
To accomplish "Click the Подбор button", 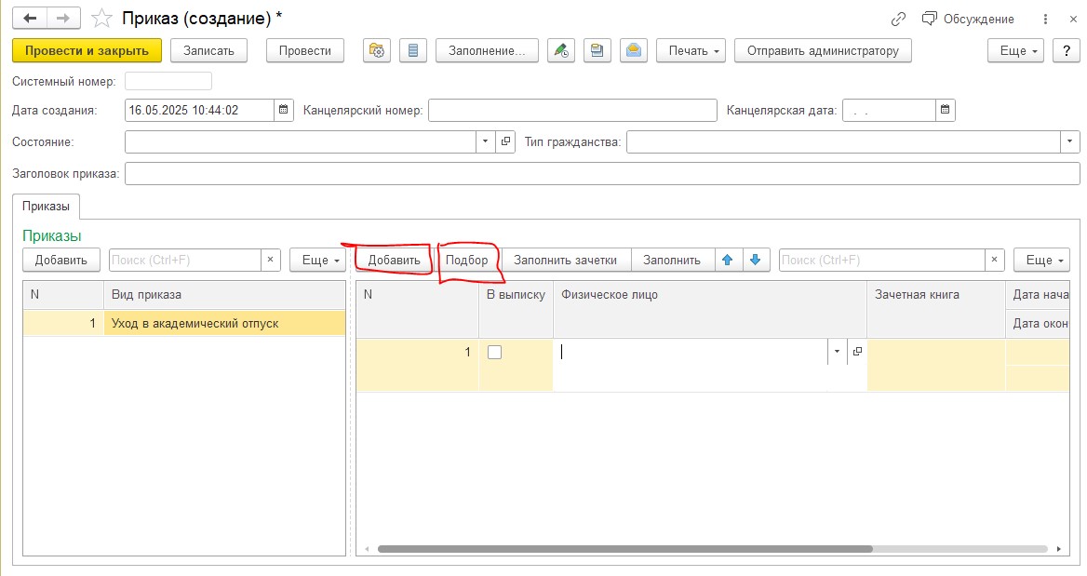I will tap(466, 260).
